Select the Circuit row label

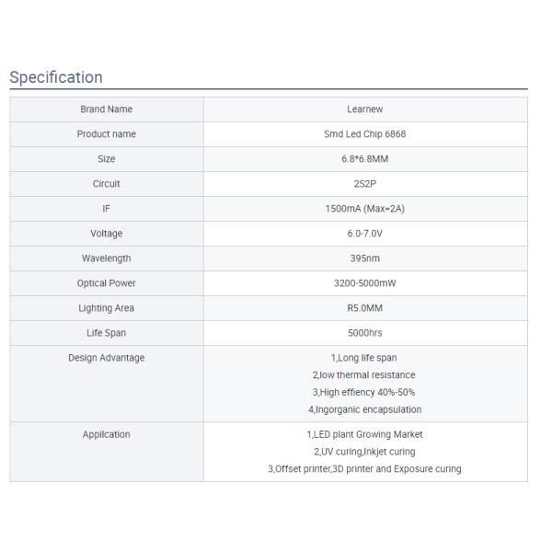pyautogui.click(x=107, y=184)
